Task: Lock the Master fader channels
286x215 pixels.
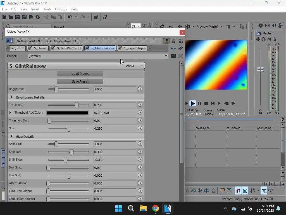Action: [260, 112]
